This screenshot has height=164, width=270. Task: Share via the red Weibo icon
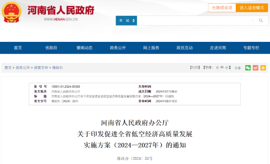coord(255,68)
